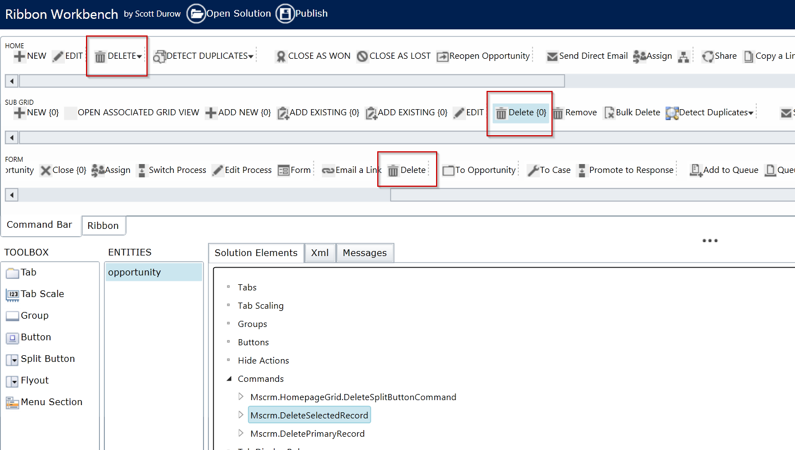
Task: Open Solution folder icon in header
Action: click(x=196, y=13)
